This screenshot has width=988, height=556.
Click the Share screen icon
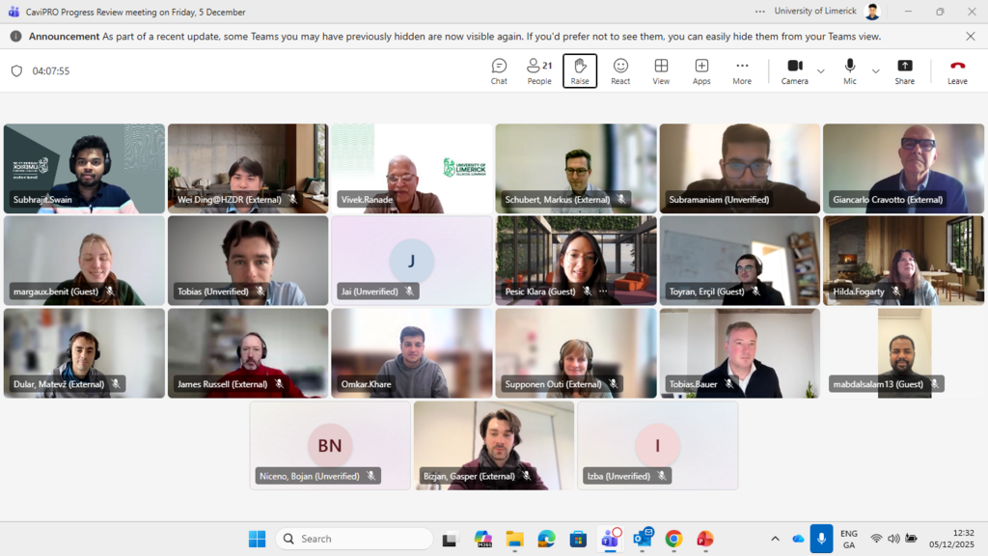(904, 70)
